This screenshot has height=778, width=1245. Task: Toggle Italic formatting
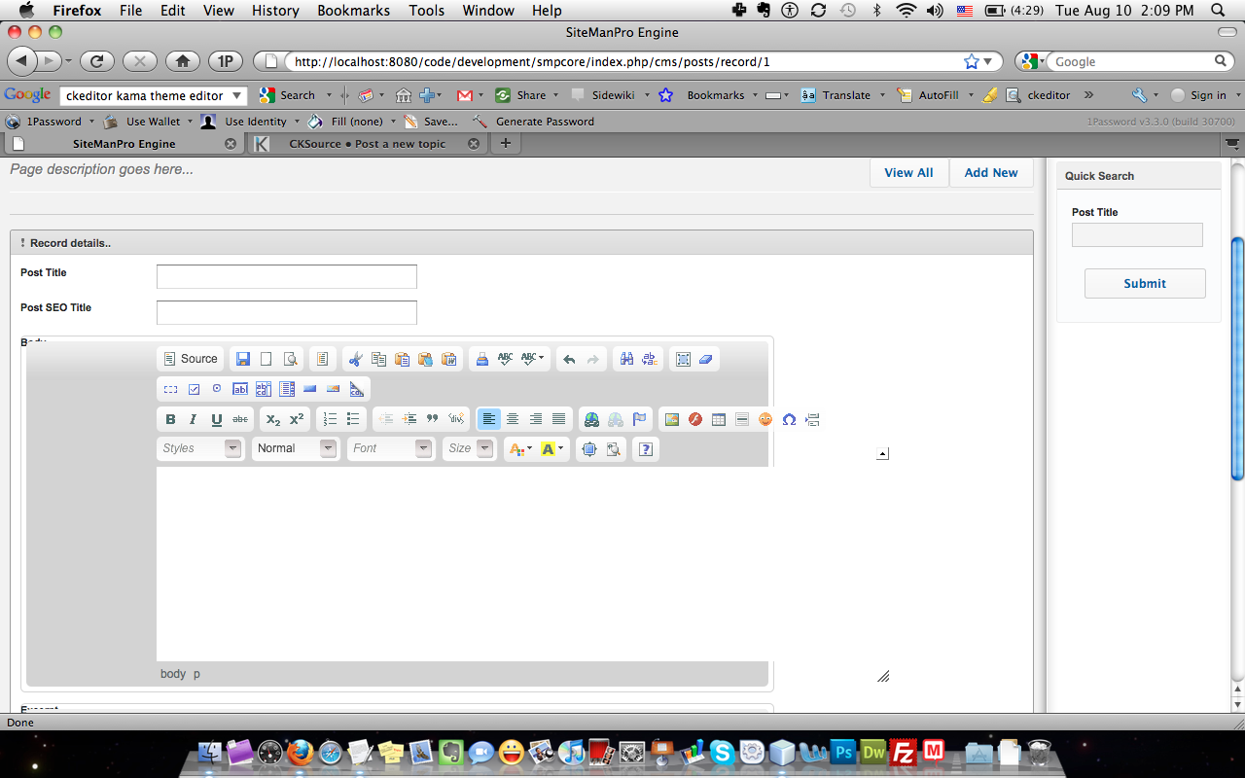(194, 419)
